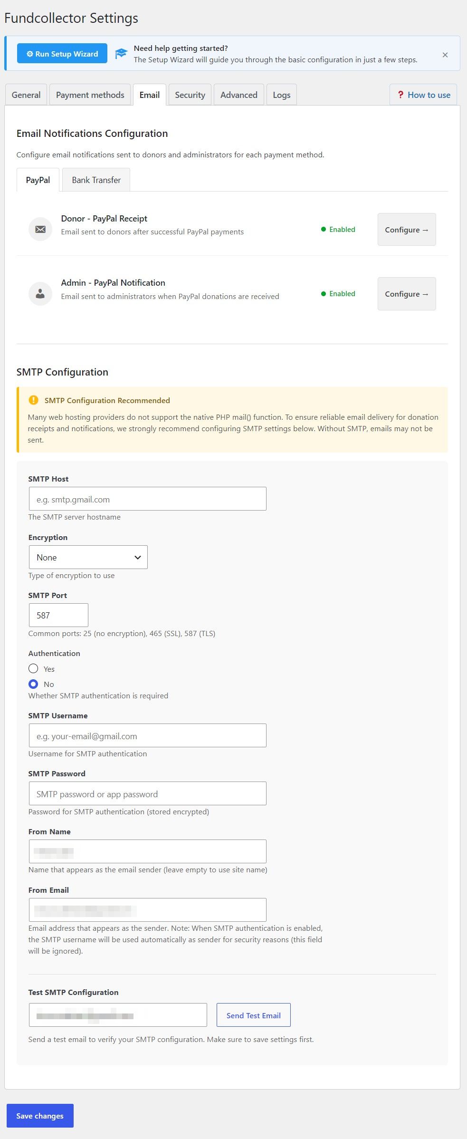Configure the Donor PayPal Receipt email
Screen dimensions: 467x1139
(x=407, y=230)
